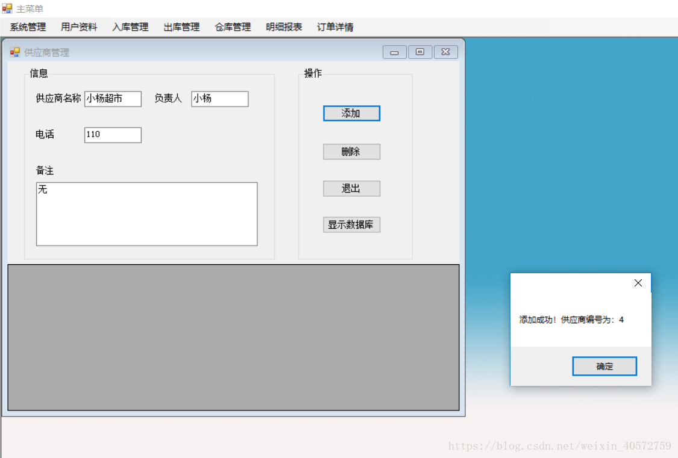
Task: Click the 退出 button
Action: click(351, 188)
